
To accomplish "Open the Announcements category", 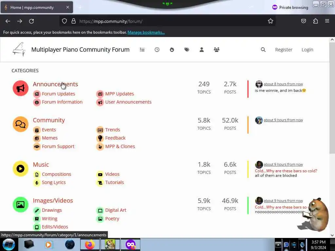I will coord(55,84).
